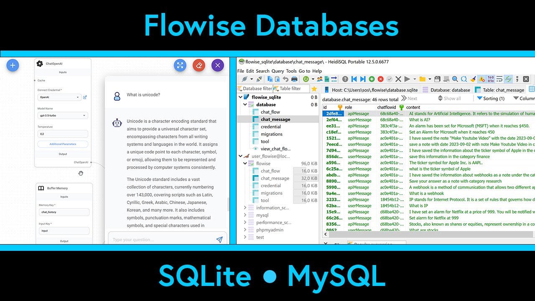
Task: Click the send message paper plane icon
Action: (x=219, y=240)
